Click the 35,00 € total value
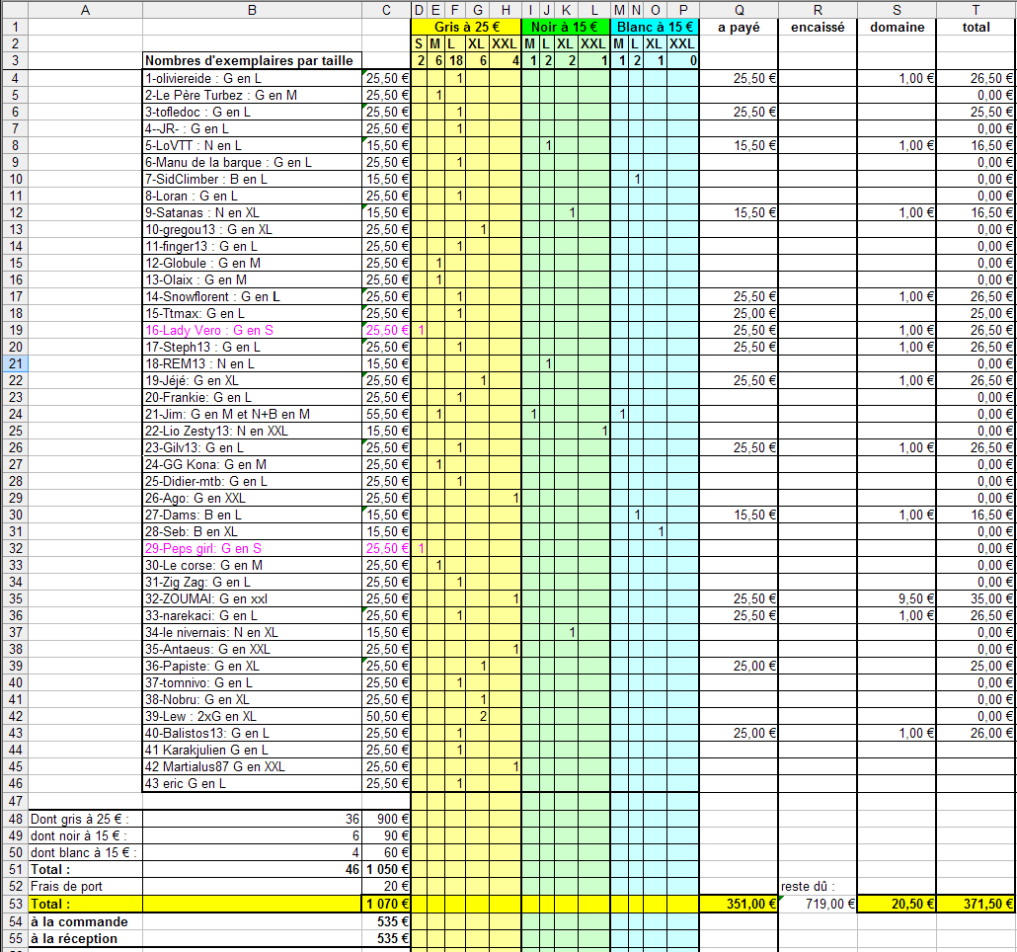Screen dimensions: 1017x952 click(976, 599)
